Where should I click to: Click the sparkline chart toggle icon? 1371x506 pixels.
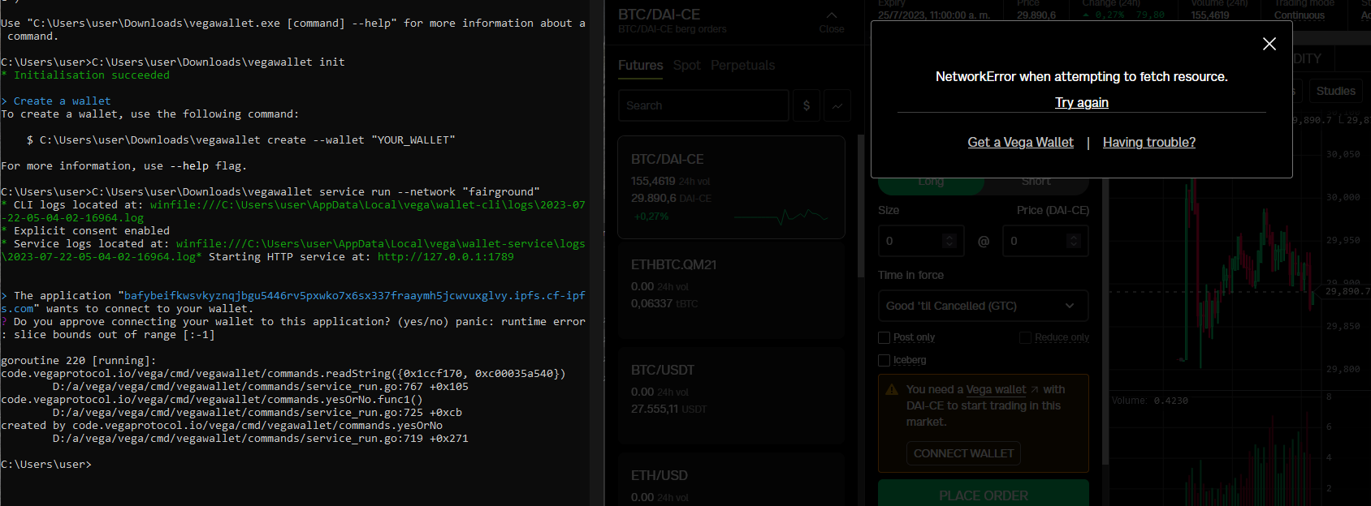coord(837,105)
